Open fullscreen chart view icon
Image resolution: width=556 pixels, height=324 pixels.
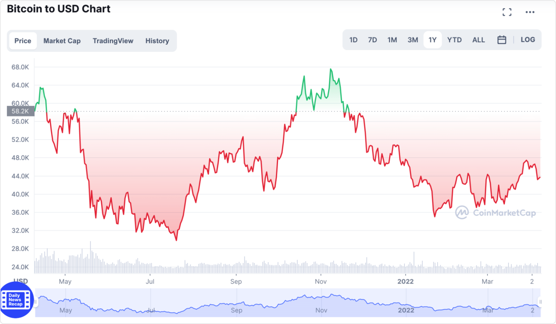[x=507, y=12]
